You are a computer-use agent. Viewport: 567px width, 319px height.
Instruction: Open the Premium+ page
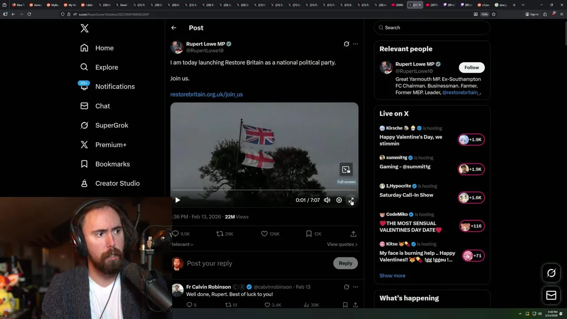(x=104, y=145)
